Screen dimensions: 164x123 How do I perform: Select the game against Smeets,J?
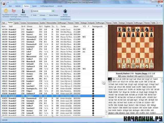point(53,34)
